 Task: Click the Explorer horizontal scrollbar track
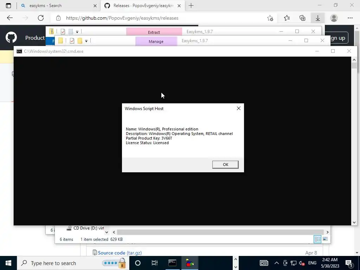tap(220, 232)
